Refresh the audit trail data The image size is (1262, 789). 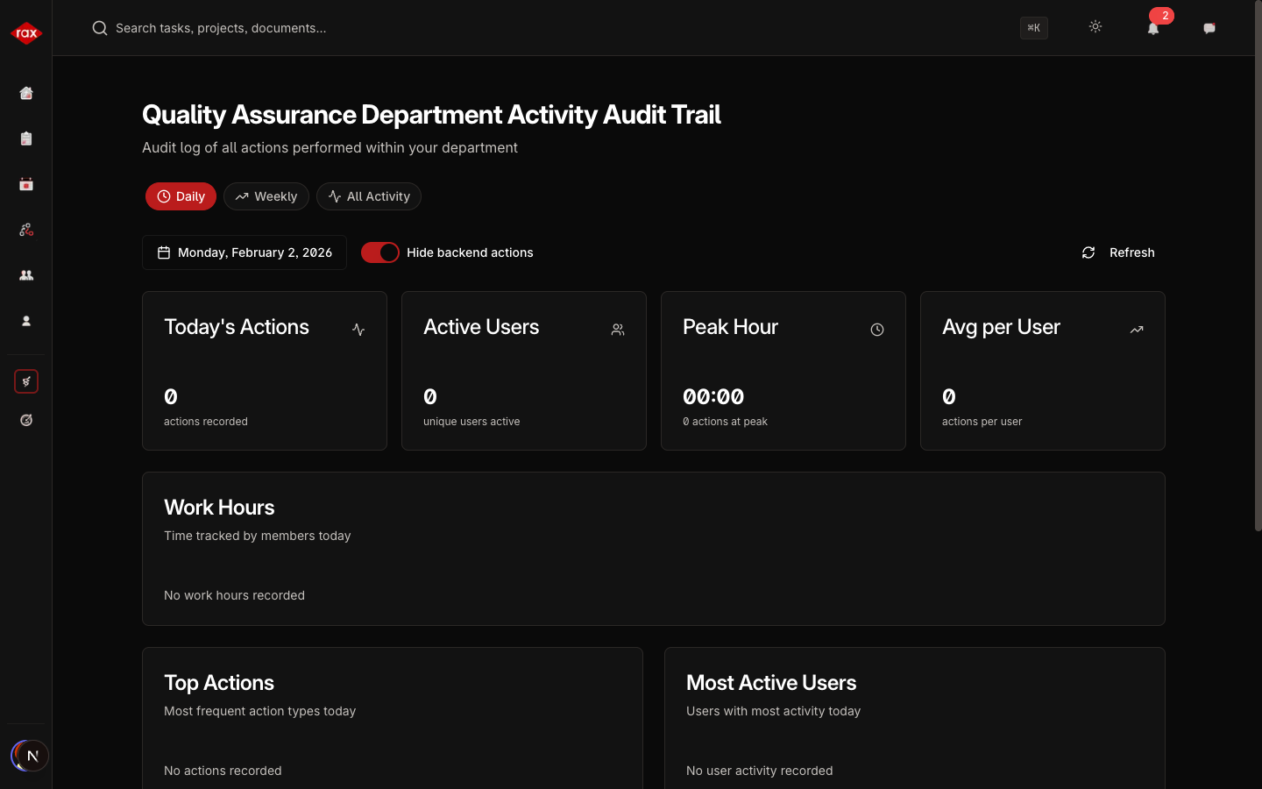[x=1118, y=252]
